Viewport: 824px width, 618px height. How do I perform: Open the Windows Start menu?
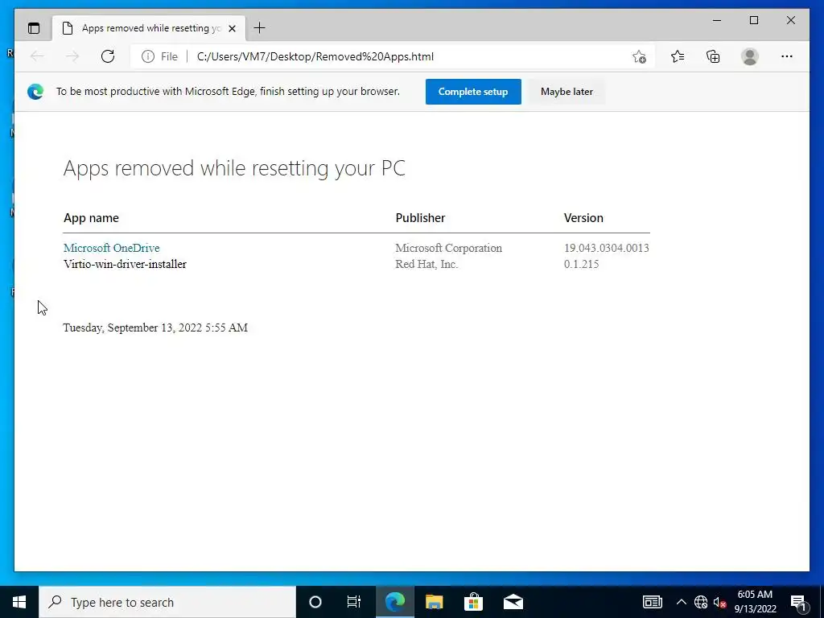point(19,602)
